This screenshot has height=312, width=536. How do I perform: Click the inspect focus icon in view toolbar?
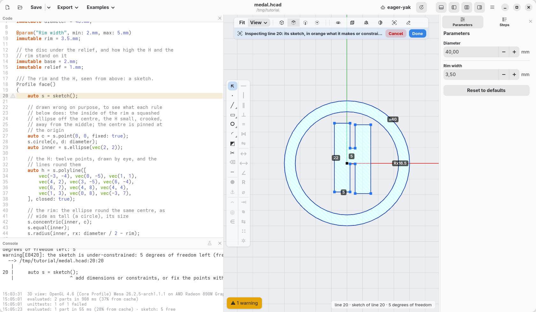394,23
